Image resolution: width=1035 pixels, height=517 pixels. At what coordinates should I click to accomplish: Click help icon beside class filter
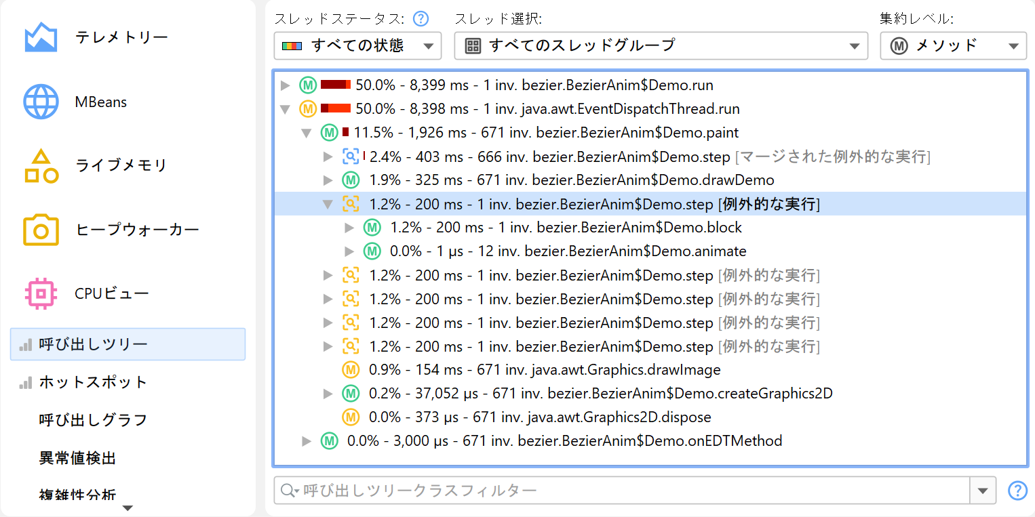(x=1017, y=490)
